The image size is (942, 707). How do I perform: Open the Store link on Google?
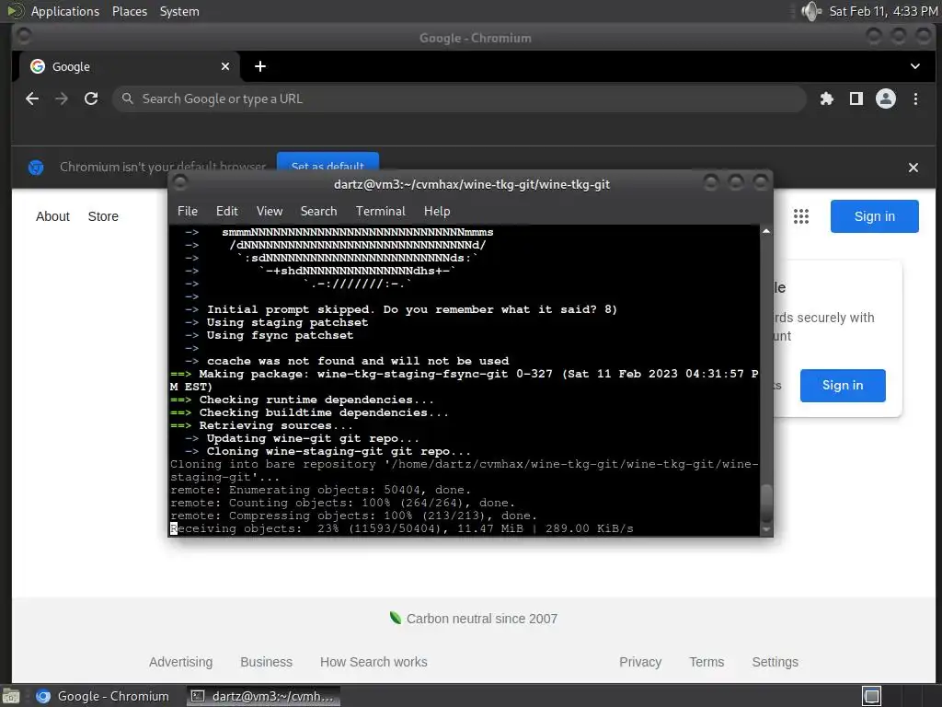103,216
